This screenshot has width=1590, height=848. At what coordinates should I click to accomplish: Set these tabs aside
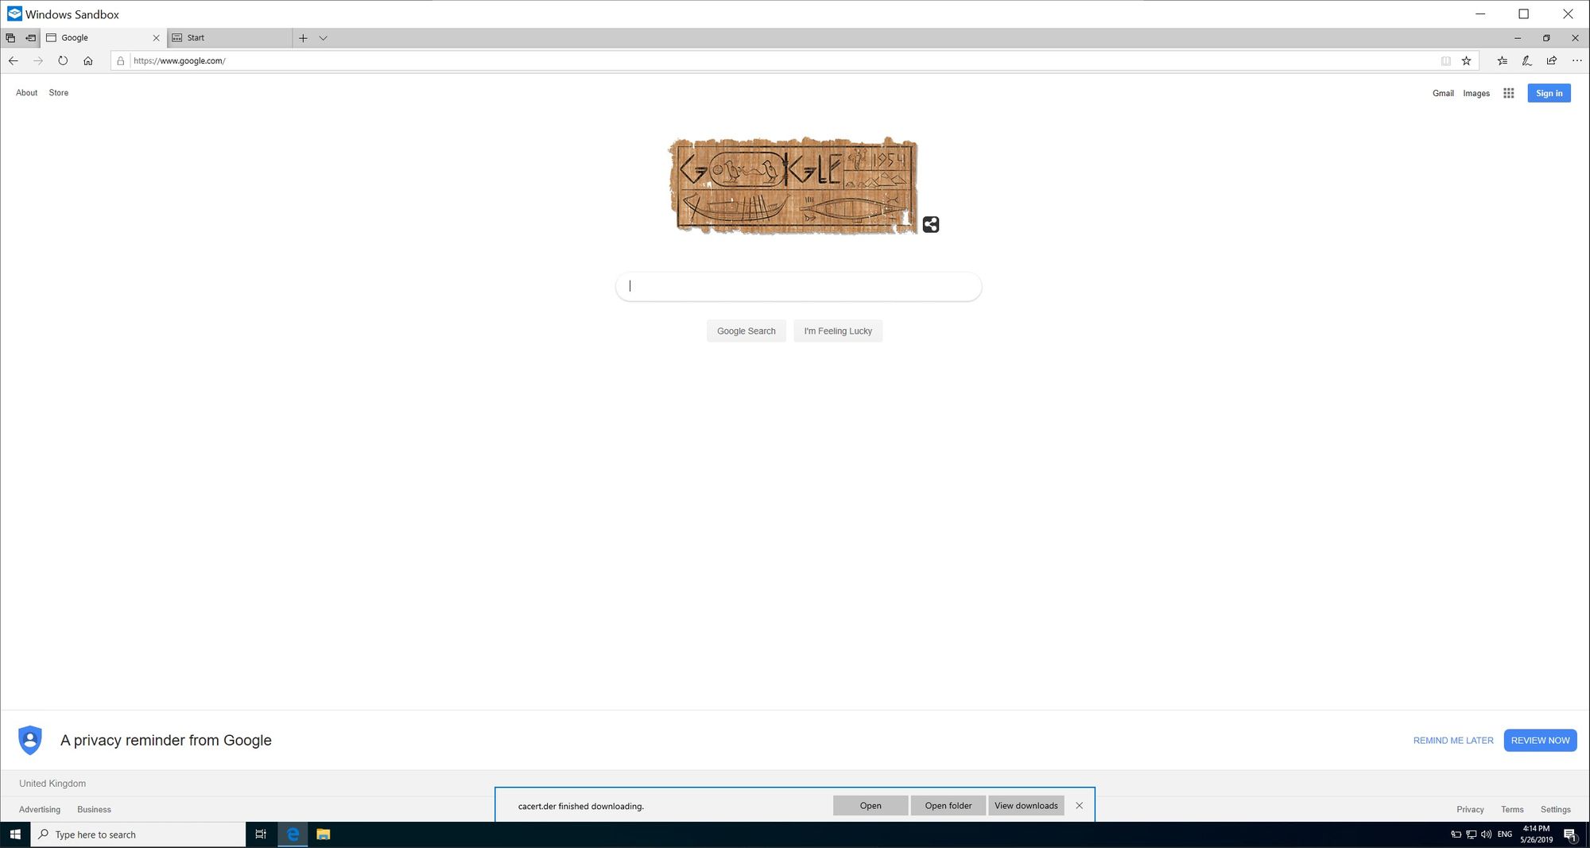(31, 37)
